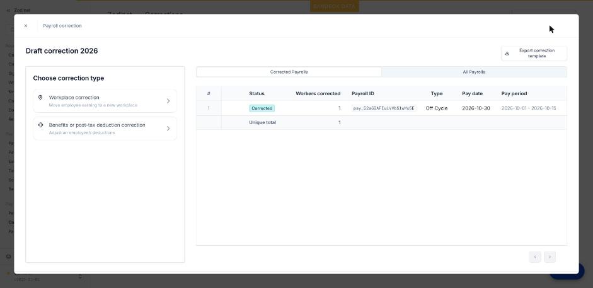Click the pay period 2026-10-01 cell
Viewport: 593px width, 288px height.
529,108
